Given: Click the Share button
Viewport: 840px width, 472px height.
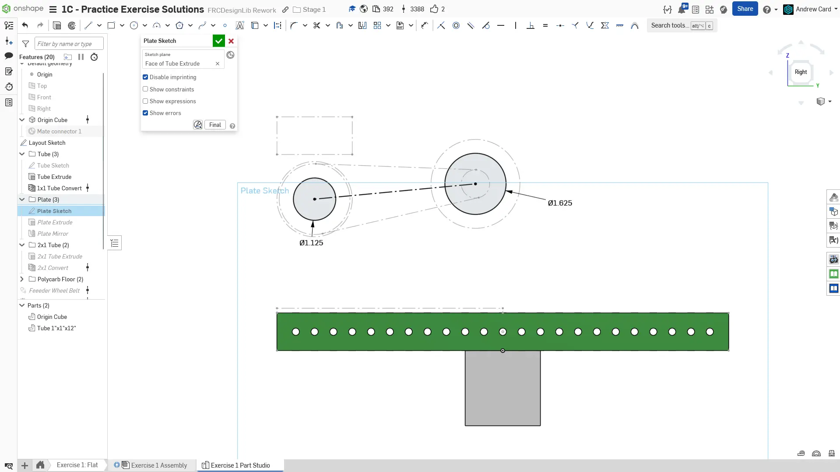Looking at the screenshot, I should click(x=745, y=9).
